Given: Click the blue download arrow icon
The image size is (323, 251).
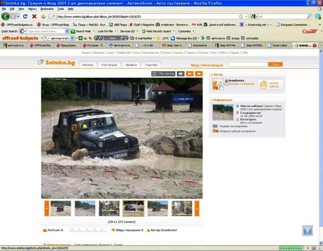Looking at the screenshot, I should (307, 231).
